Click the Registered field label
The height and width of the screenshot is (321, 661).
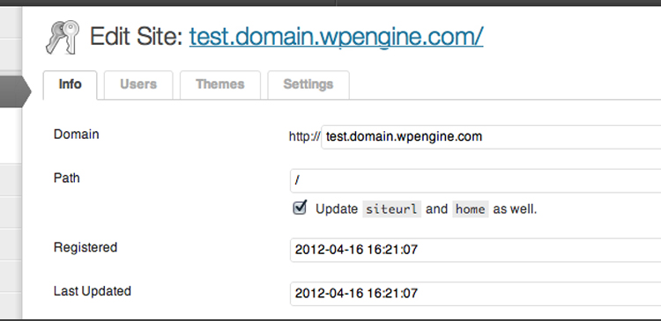tap(85, 248)
